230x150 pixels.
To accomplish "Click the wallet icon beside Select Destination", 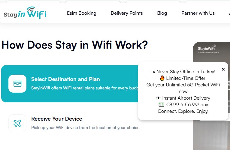I will tap(17, 84).
